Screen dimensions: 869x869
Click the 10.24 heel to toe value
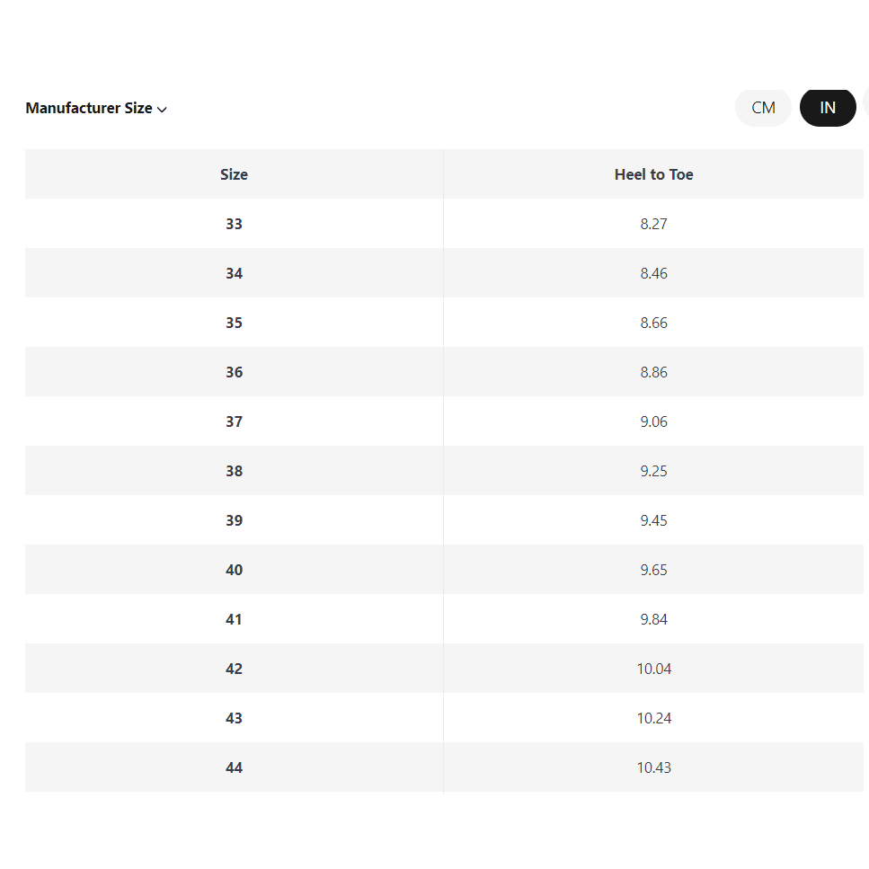653,718
